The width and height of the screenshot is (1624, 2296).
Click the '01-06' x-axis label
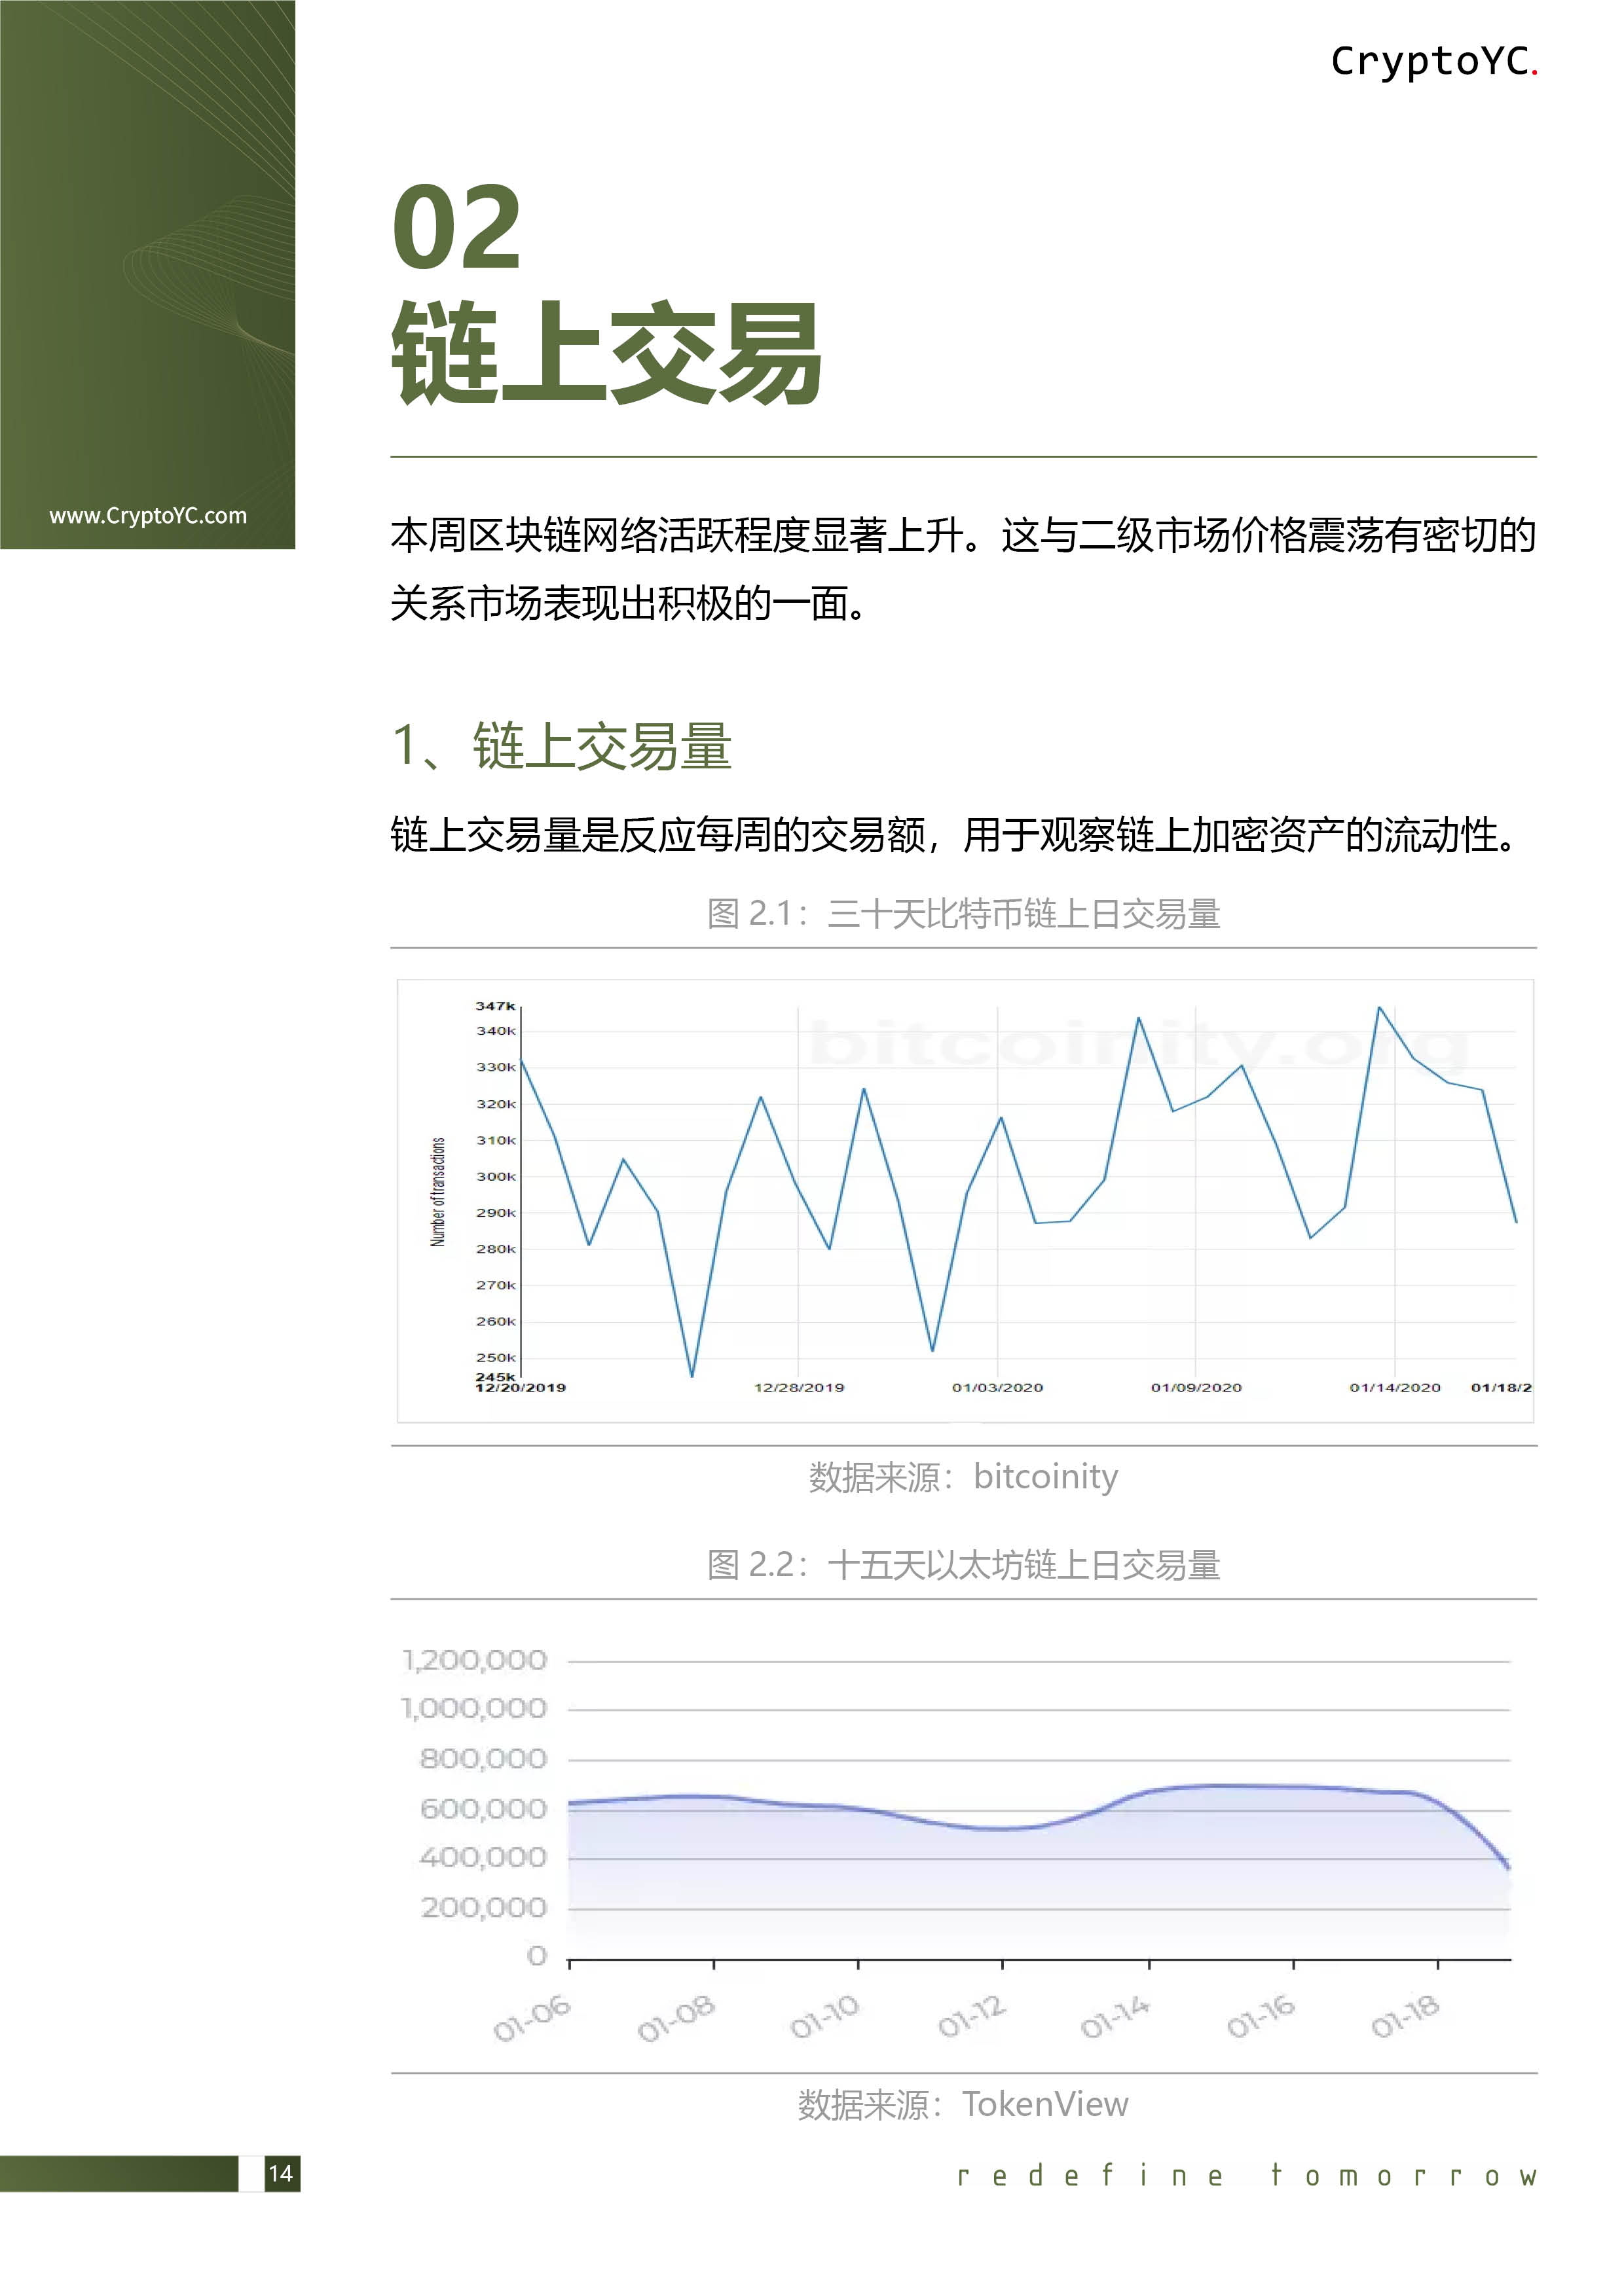(x=532, y=2018)
